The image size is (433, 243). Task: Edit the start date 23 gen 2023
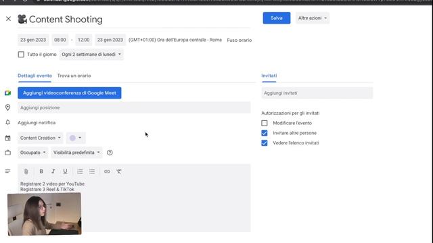pyautogui.click(x=33, y=40)
